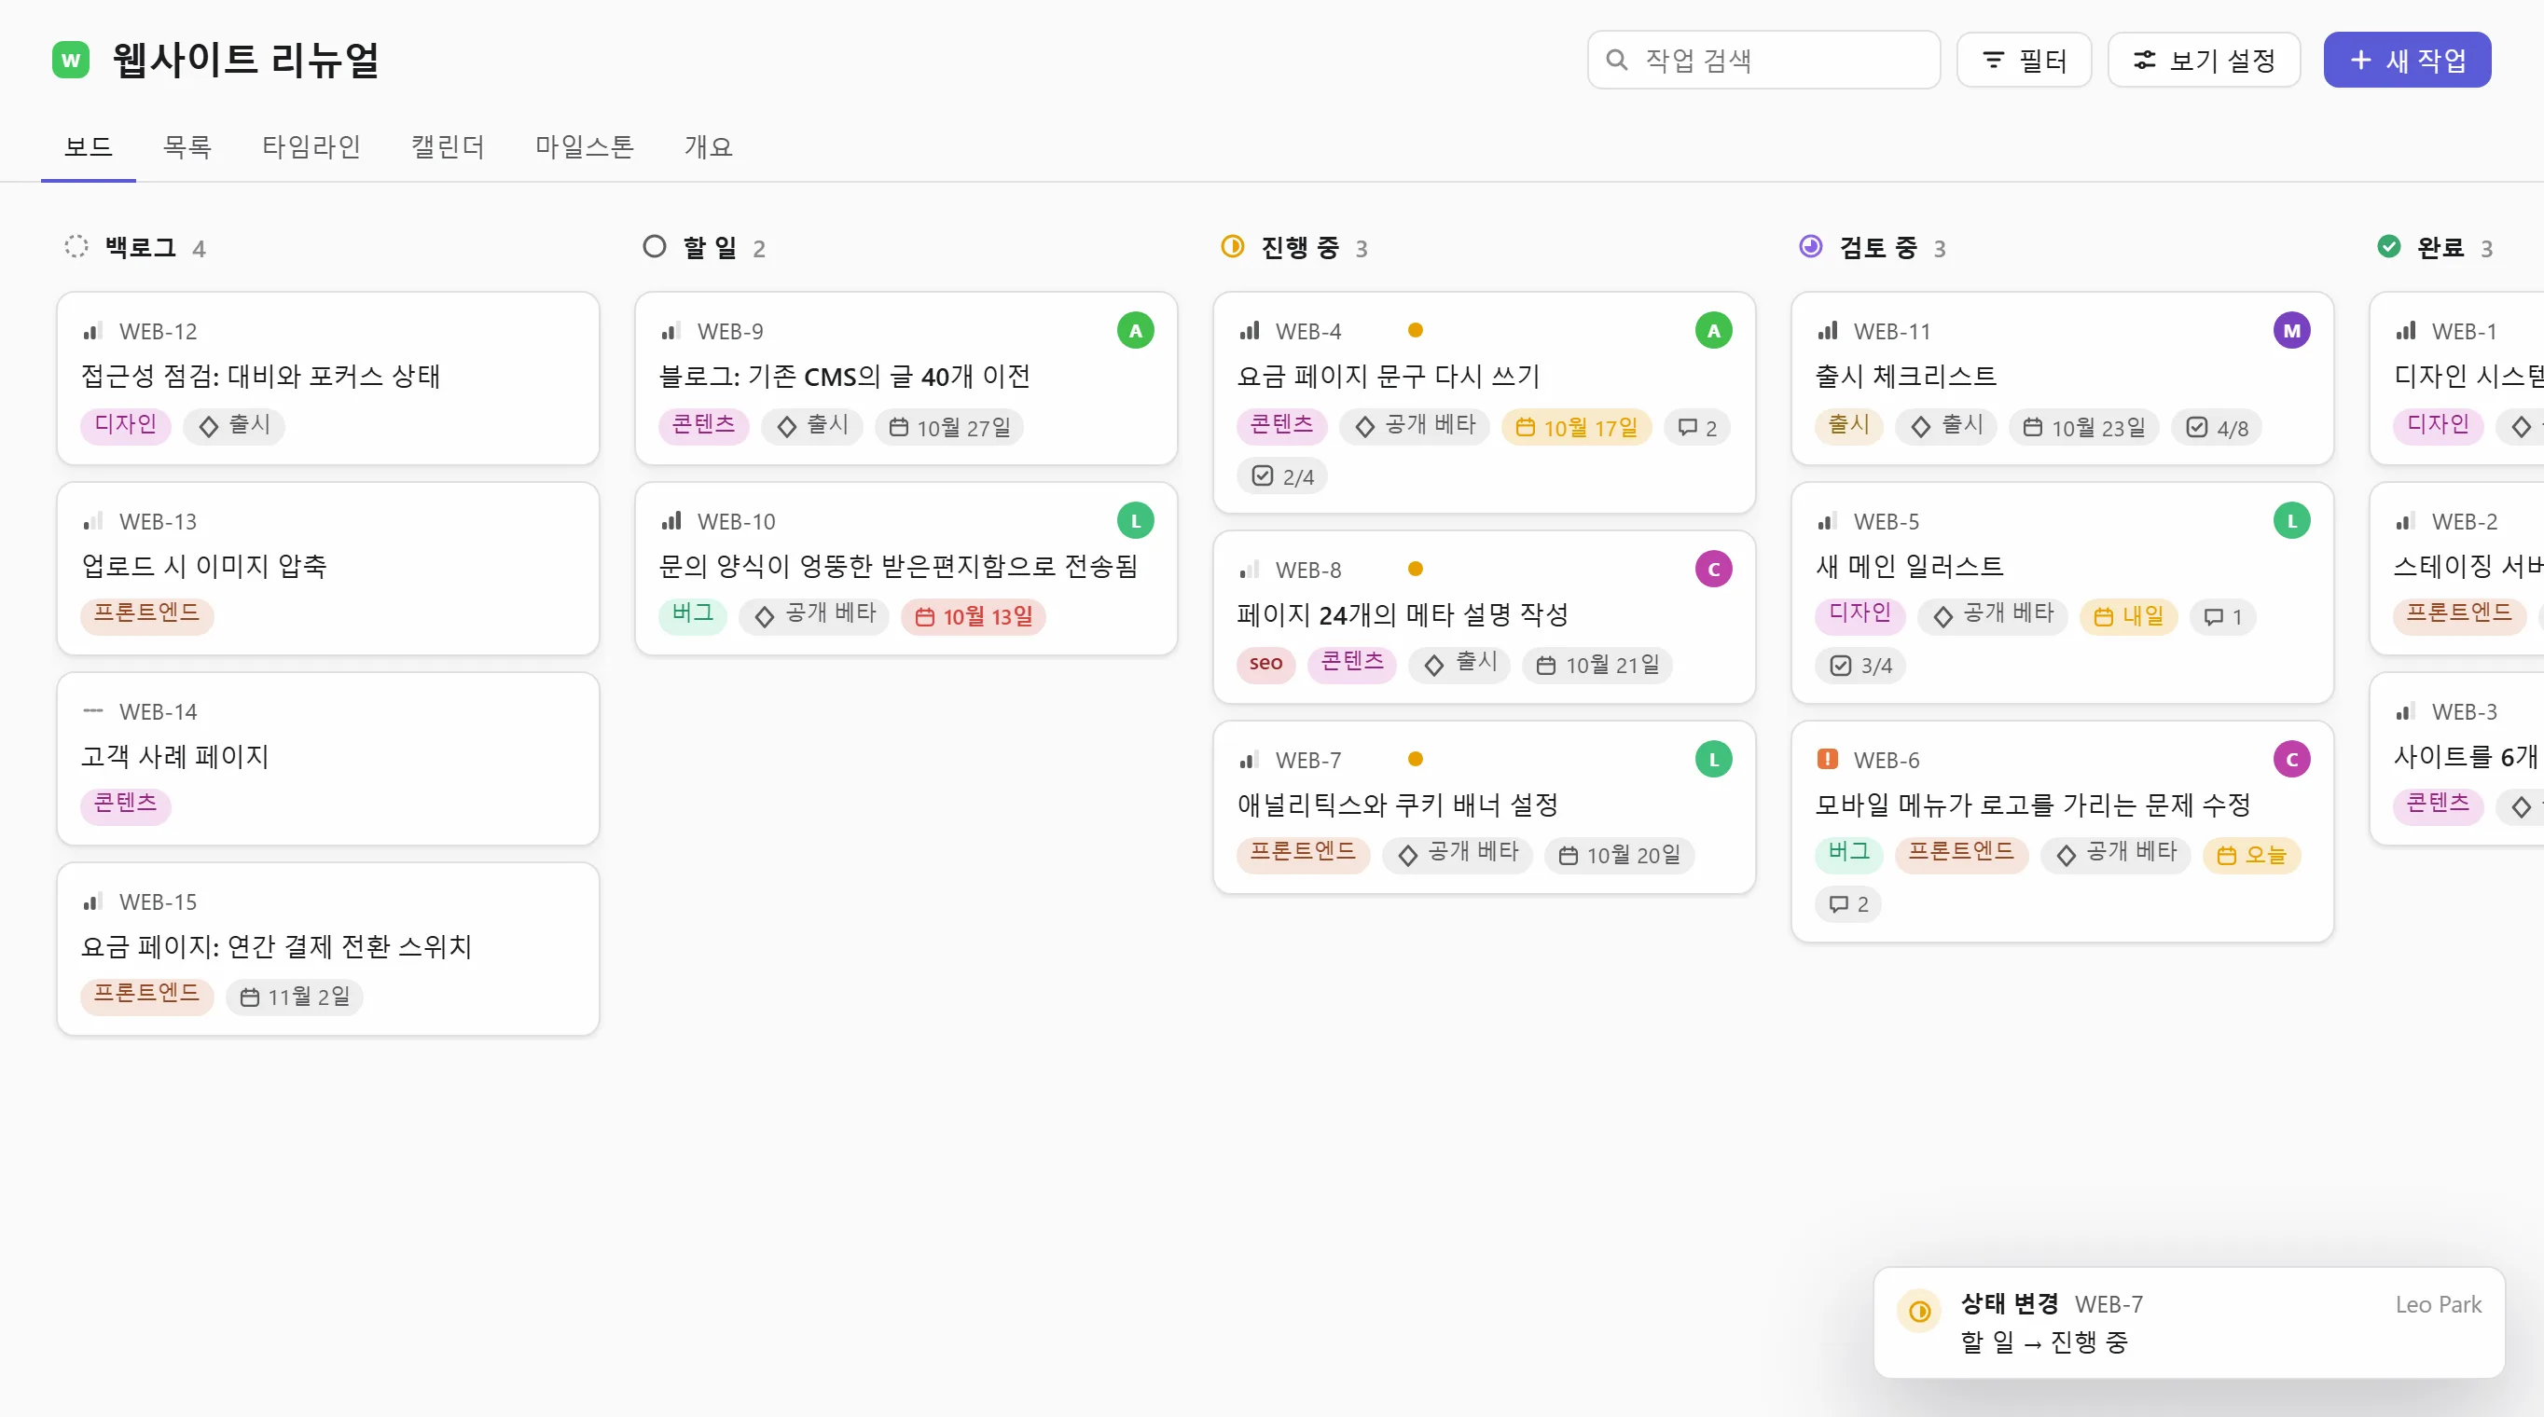Click the 3/4 checklist badge on WEB-5
2544x1417 pixels.
click(x=1860, y=666)
